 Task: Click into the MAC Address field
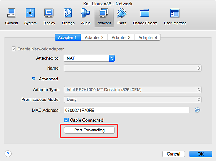[x=127, y=110]
